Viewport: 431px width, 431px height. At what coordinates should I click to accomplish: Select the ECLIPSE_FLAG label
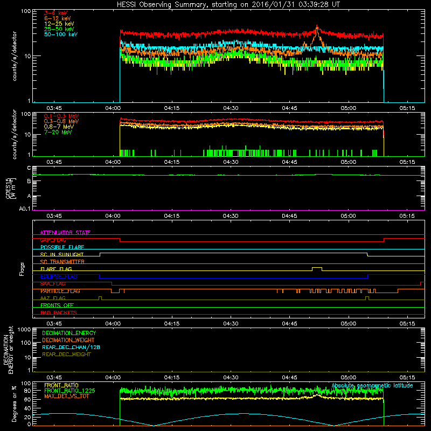point(59,276)
